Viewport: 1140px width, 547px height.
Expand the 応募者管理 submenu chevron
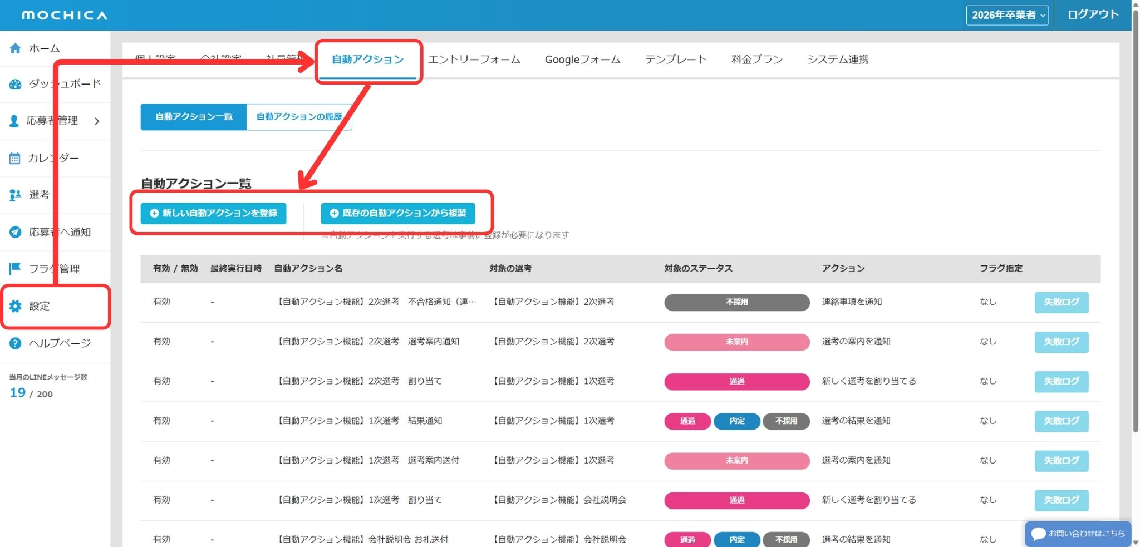[97, 121]
